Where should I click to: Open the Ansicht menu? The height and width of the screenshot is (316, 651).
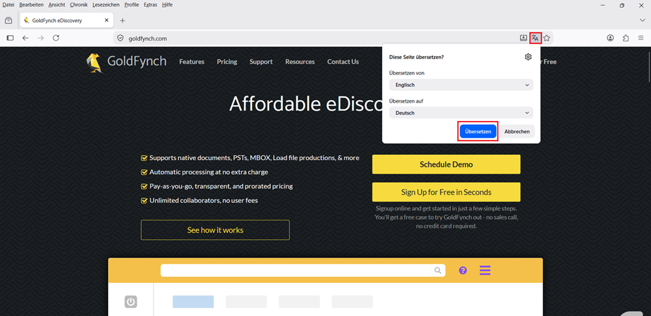(57, 5)
